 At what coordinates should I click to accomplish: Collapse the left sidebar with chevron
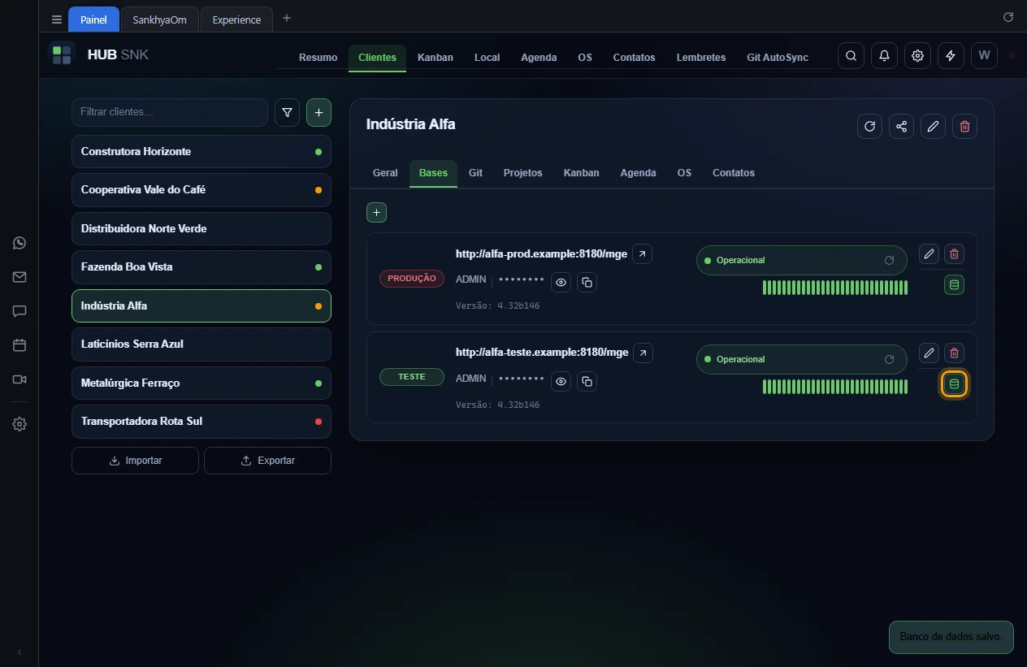pyautogui.click(x=19, y=652)
